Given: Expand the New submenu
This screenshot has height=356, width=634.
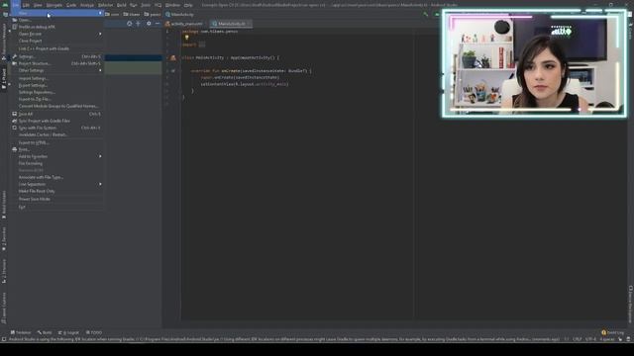Looking at the screenshot, I should pos(57,13).
